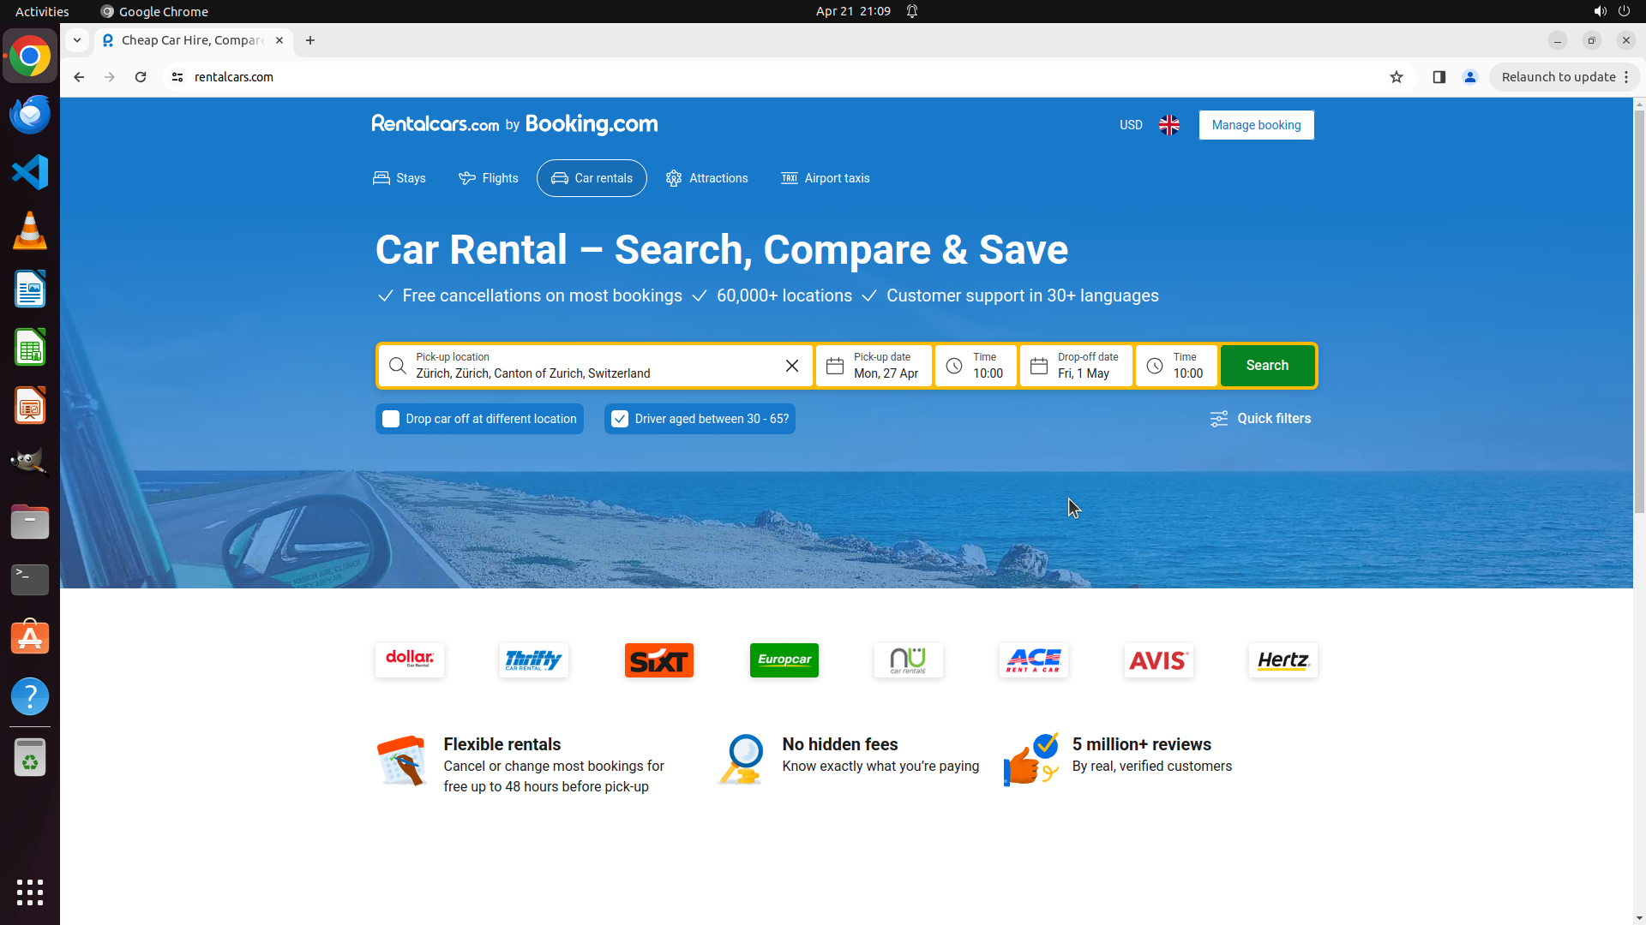Click the Sixt brand logo
1646x925 pixels.
point(658,660)
